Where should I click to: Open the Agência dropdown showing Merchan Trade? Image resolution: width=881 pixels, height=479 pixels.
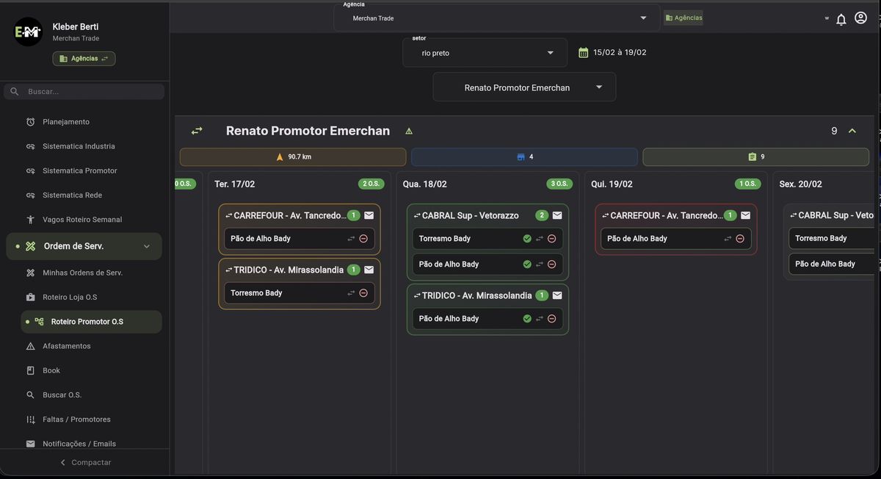click(497, 18)
